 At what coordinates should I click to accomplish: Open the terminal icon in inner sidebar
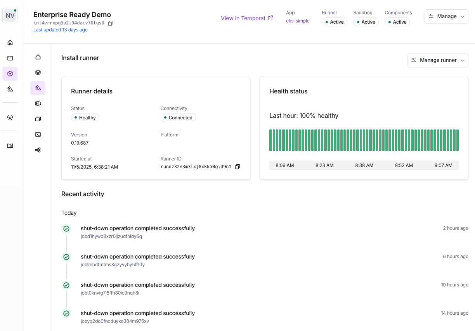click(x=38, y=134)
